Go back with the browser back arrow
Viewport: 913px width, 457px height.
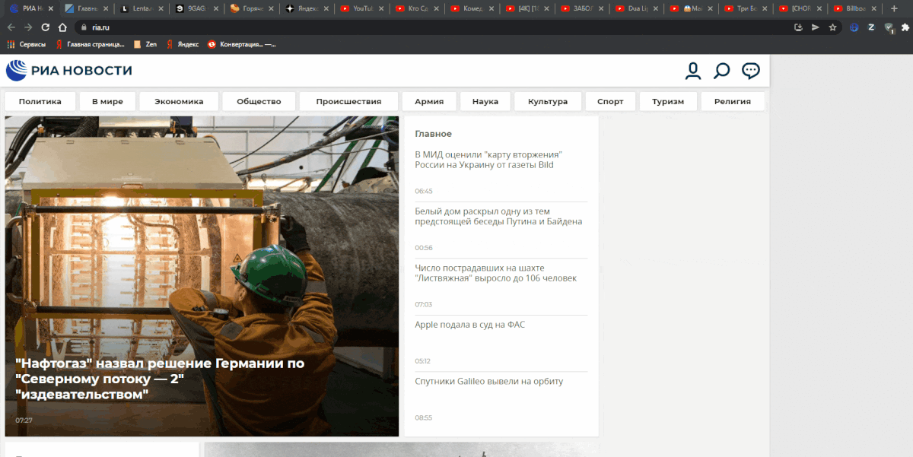click(11, 27)
